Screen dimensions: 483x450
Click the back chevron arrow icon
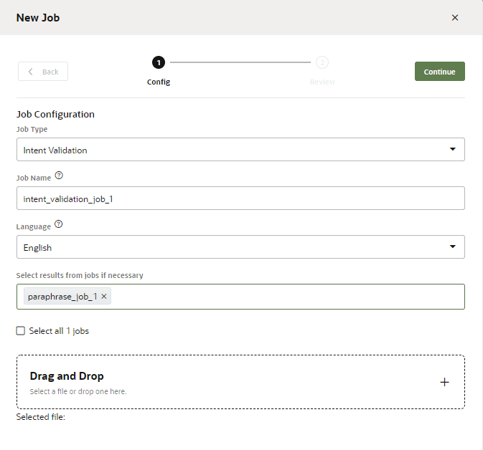pyautogui.click(x=30, y=72)
